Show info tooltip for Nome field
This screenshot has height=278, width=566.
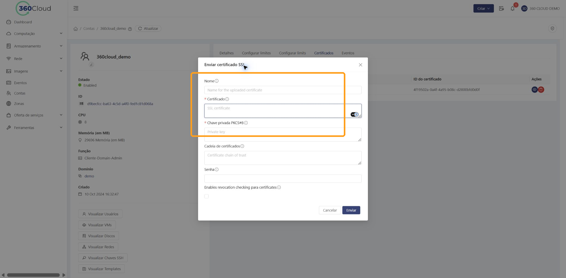coord(217,81)
